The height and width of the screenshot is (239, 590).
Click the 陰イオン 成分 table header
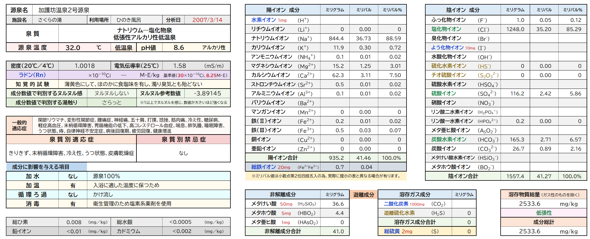pyautogui.click(x=463, y=10)
